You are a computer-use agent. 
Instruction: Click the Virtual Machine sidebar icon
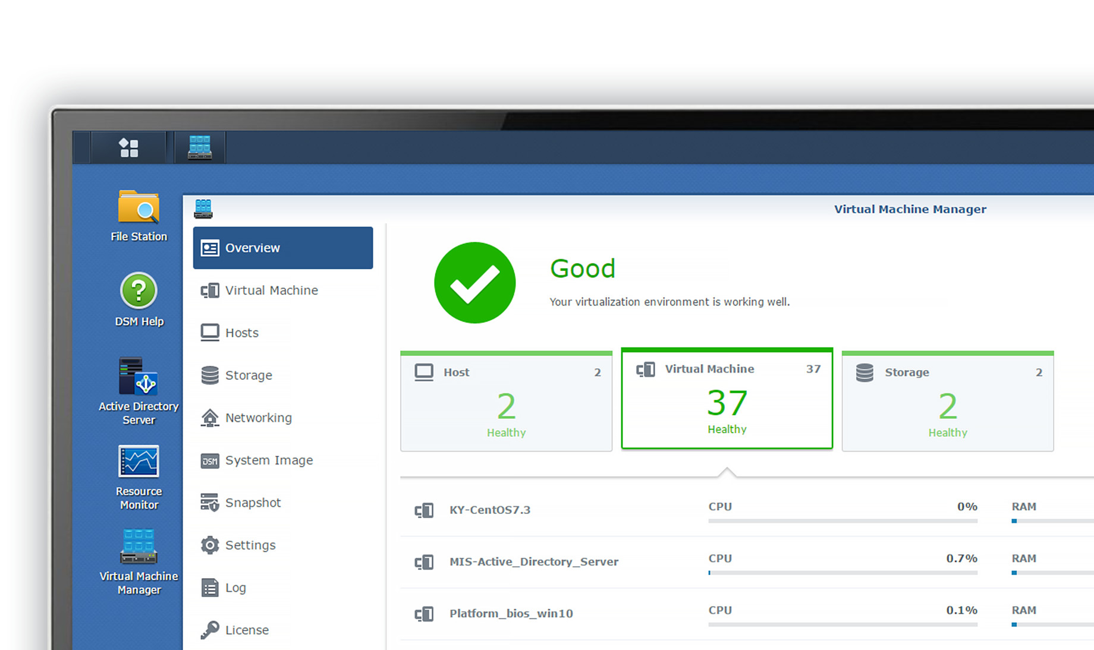[210, 291]
